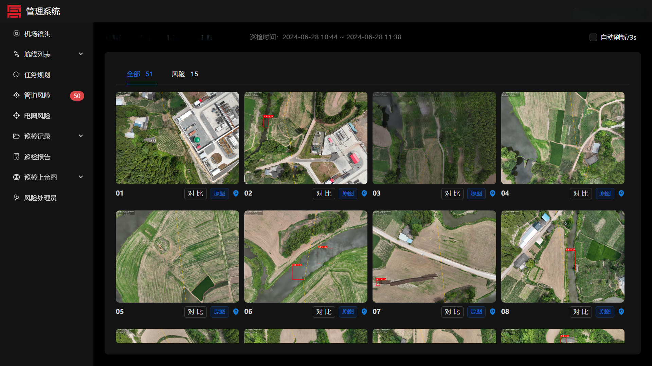
Task: Click 对比 button for image 01
Action: 196,194
